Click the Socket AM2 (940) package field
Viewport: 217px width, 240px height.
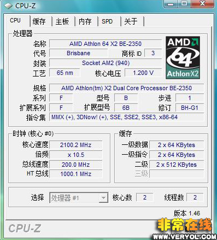click(x=105, y=63)
